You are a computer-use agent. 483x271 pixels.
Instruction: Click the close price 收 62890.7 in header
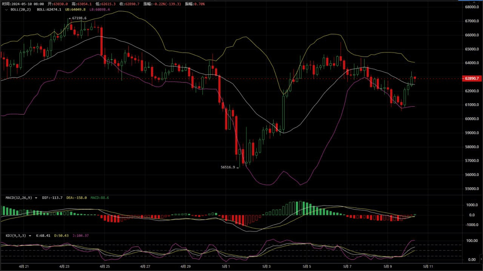tap(129, 4)
